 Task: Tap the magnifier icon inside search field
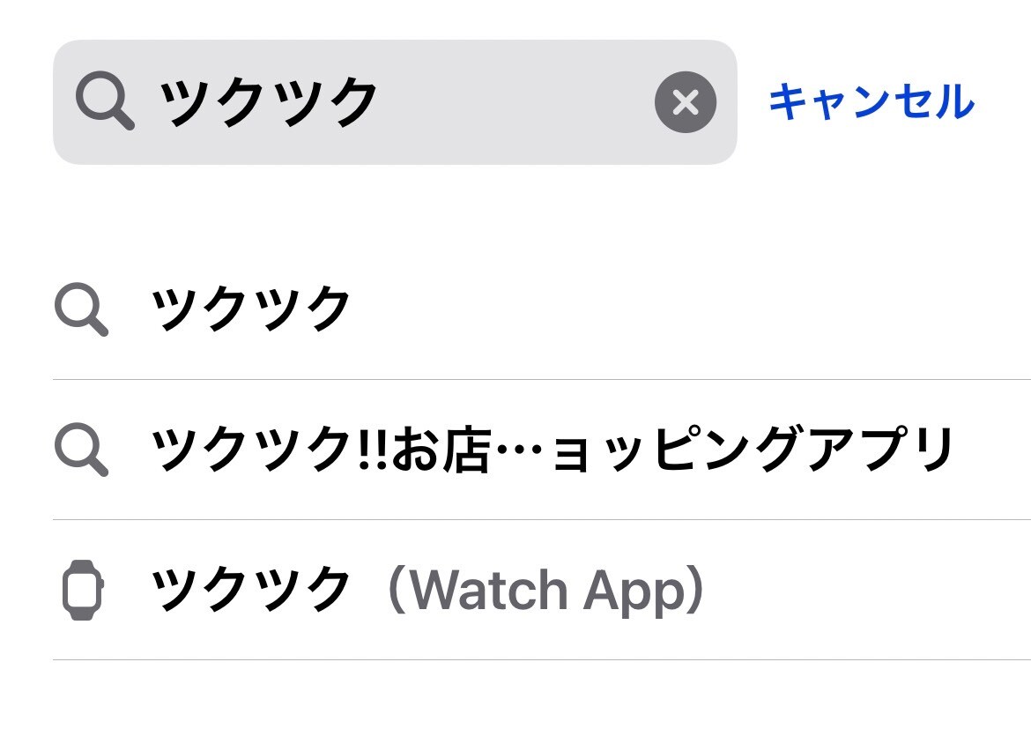coord(104,102)
